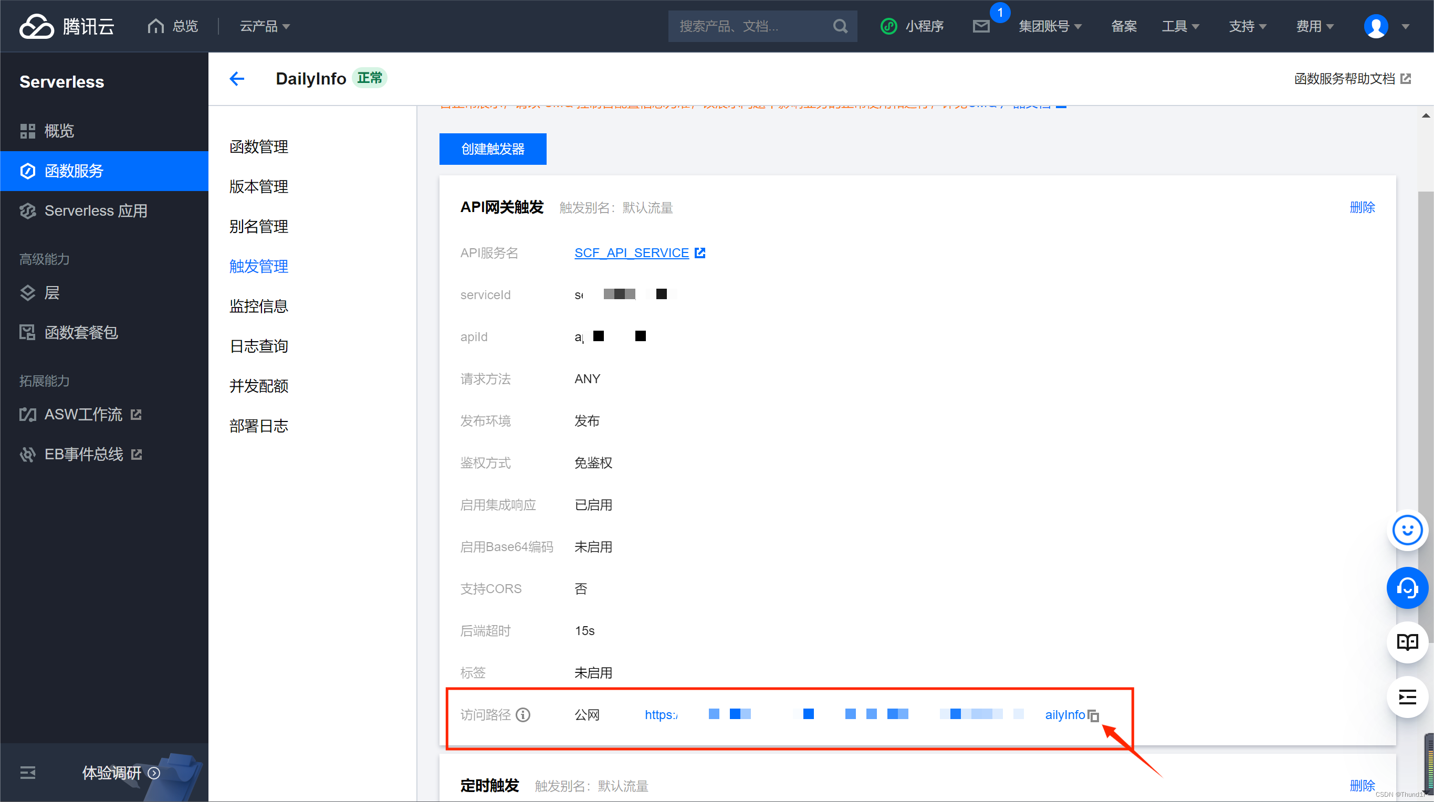The image size is (1434, 802).
Task: Expand the 集团账号 dropdown
Action: tap(1050, 26)
